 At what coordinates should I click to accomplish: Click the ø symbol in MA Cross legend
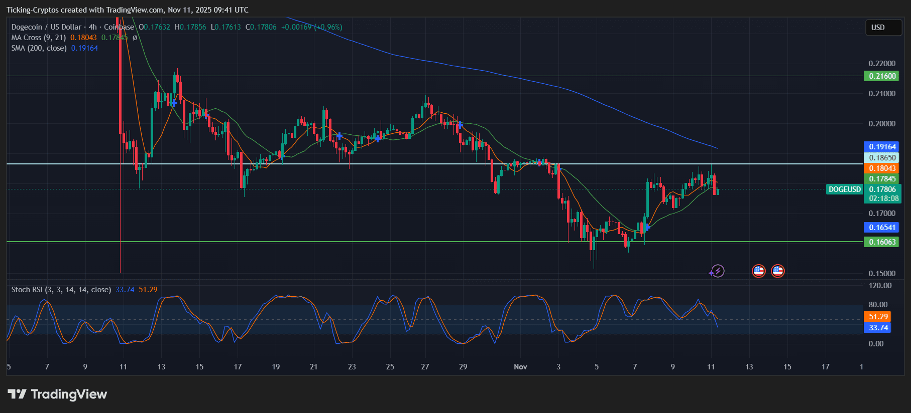point(135,38)
